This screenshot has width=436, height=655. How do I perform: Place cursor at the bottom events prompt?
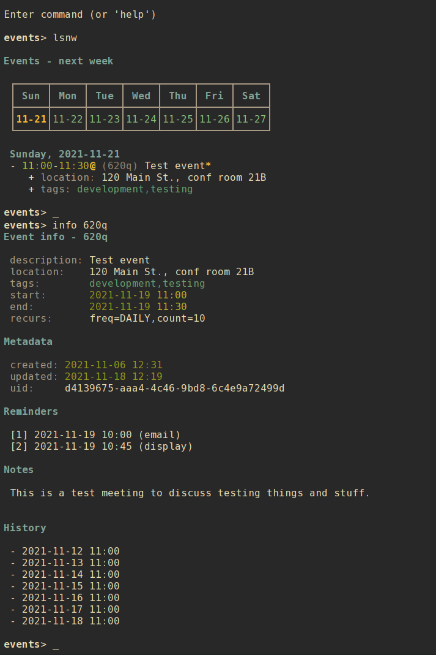[56, 645]
